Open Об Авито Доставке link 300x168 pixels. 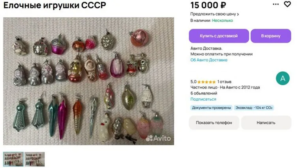click(209, 60)
